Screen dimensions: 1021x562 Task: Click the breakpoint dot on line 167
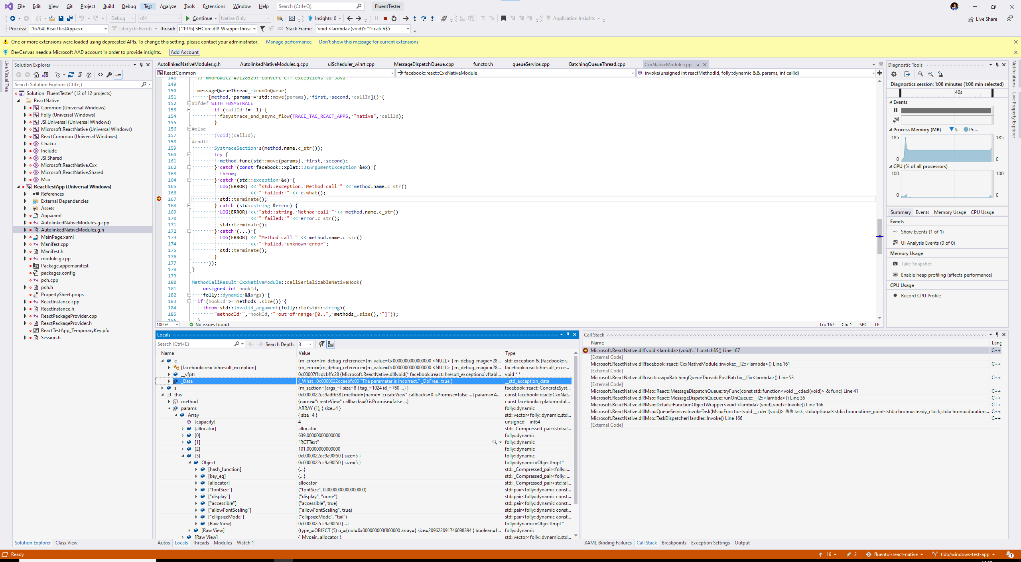coord(159,199)
